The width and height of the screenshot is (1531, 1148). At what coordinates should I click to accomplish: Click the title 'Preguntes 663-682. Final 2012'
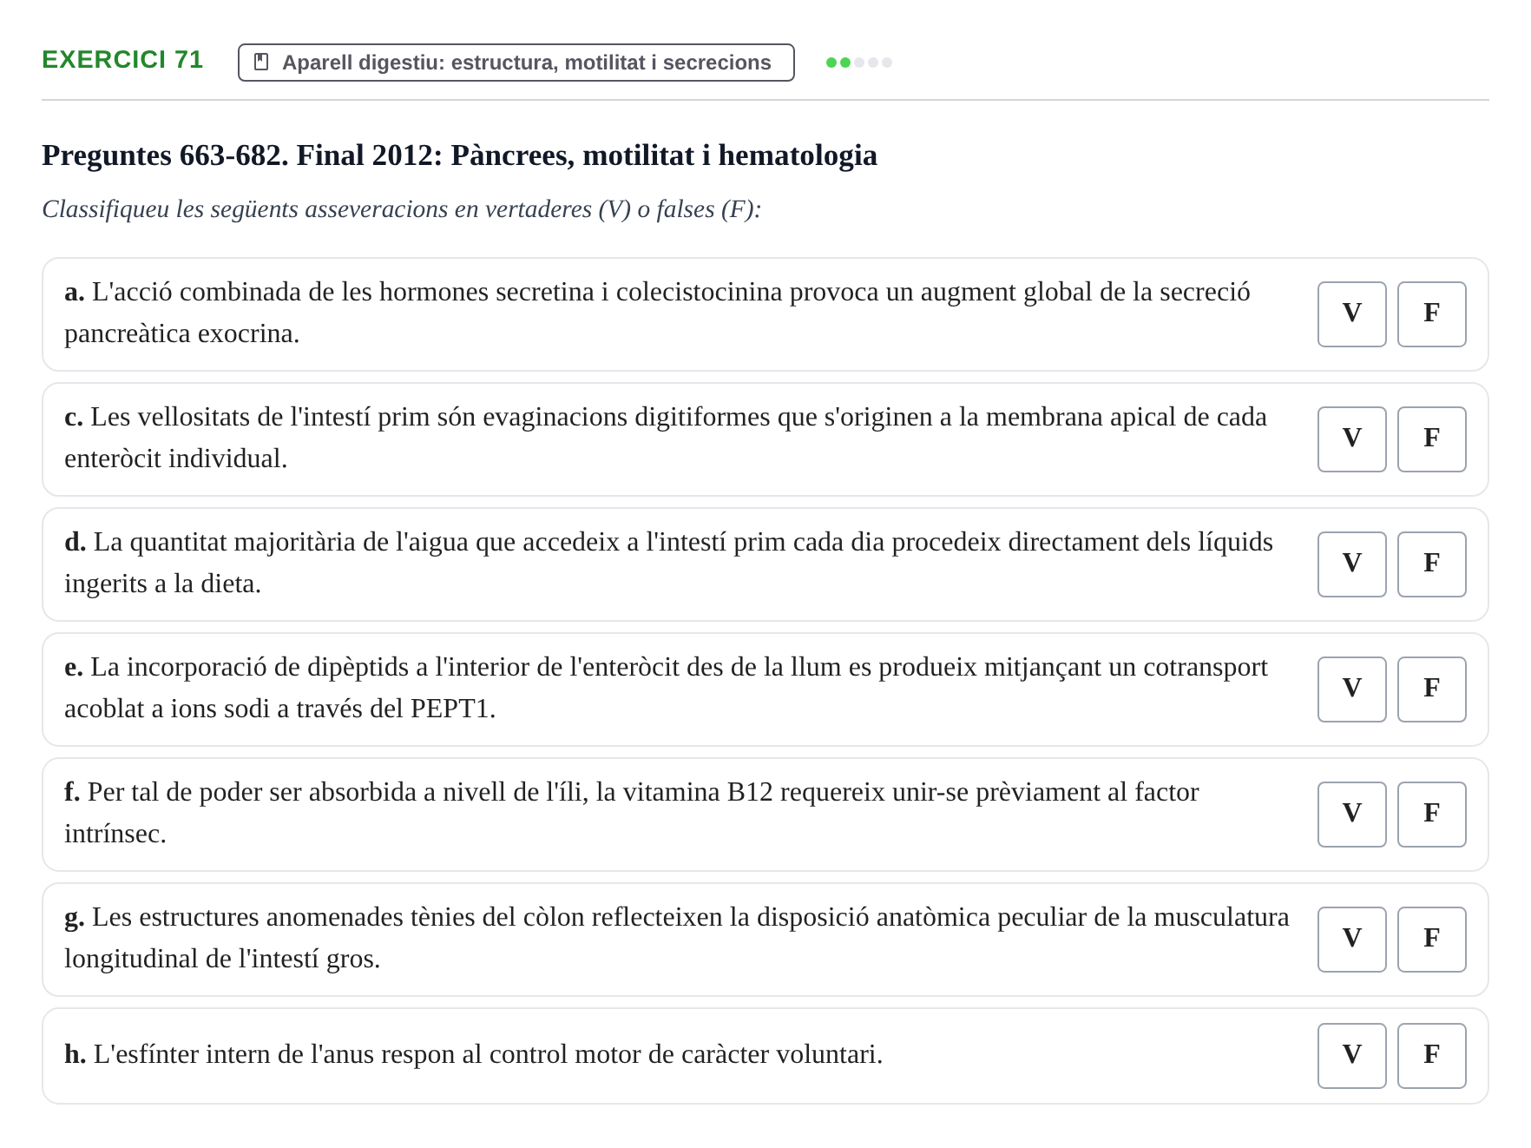pos(459,155)
